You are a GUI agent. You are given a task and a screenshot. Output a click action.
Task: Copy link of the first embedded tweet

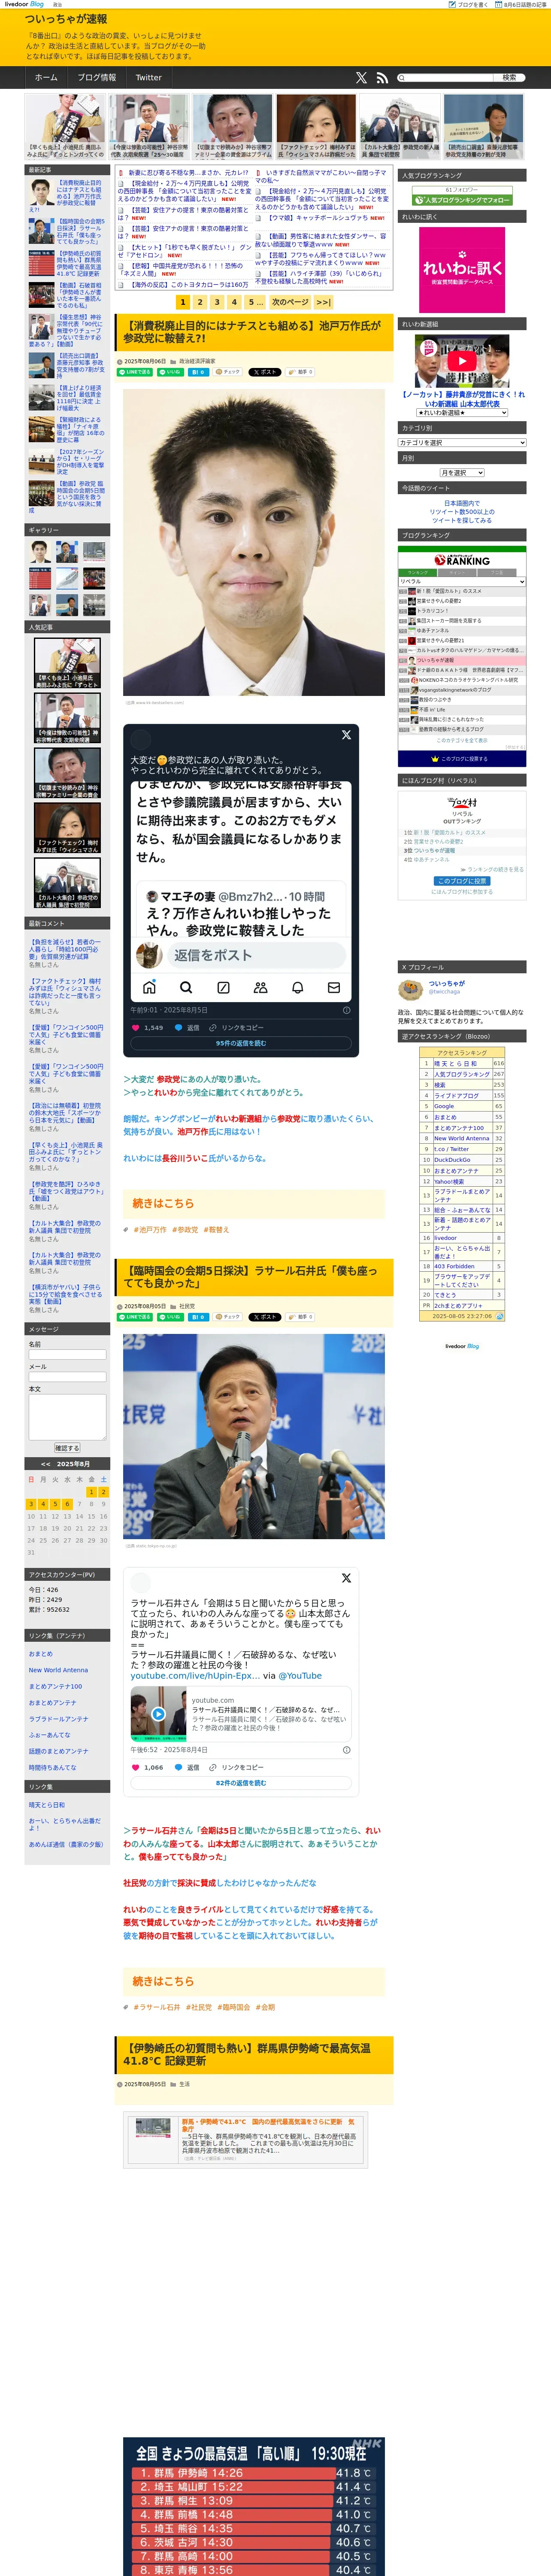tap(237, 1027)
